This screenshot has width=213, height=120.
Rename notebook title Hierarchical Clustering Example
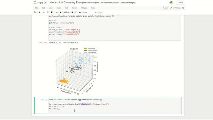tap(68, 3)
